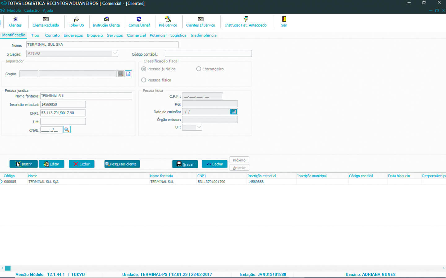Select the Pessoa física radio button
This screenshot has width=446, height=278.
144,80
